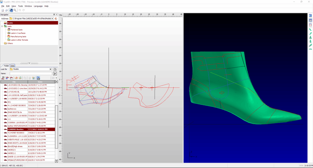Click the clear name X button
Image resolution: width=313 pixels, height=168 pixels.
click(x=55, y=73)
